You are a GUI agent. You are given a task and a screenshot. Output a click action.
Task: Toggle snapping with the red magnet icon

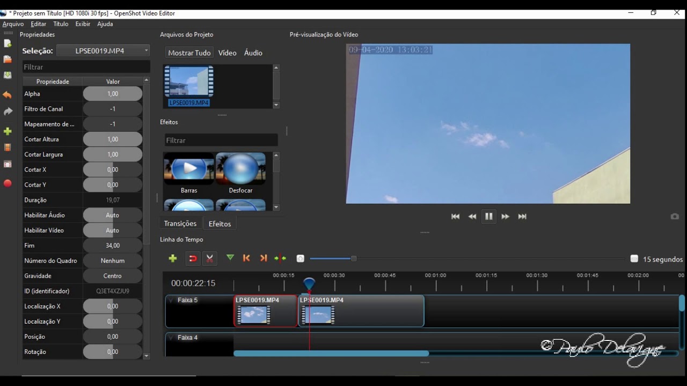click(192, 258)
